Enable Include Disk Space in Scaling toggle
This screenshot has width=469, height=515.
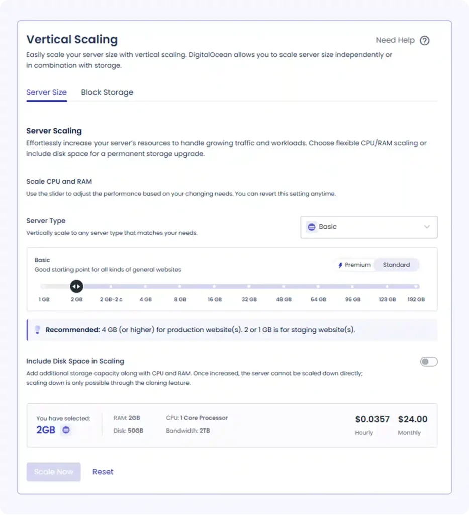point(428,361)
